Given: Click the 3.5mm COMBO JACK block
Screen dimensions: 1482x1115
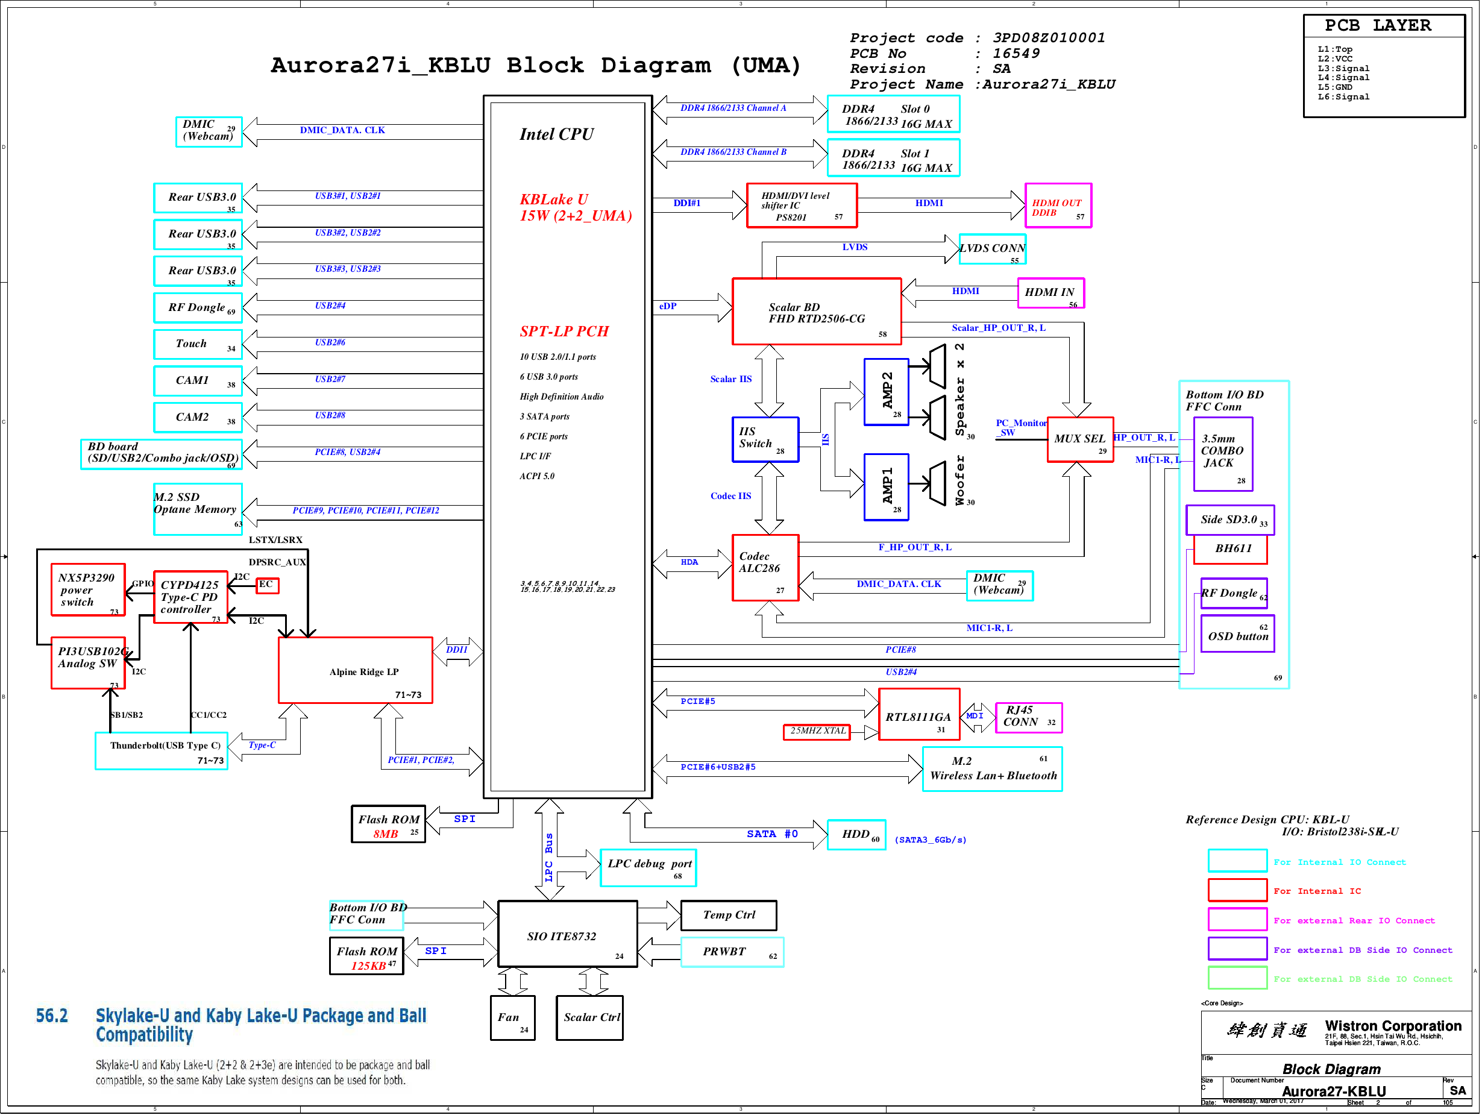Looking at the screenshot, I should (1223, 454).
